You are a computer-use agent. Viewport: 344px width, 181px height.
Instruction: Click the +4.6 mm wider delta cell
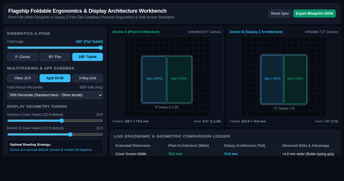pyautogui.click(x=308, y=154)
